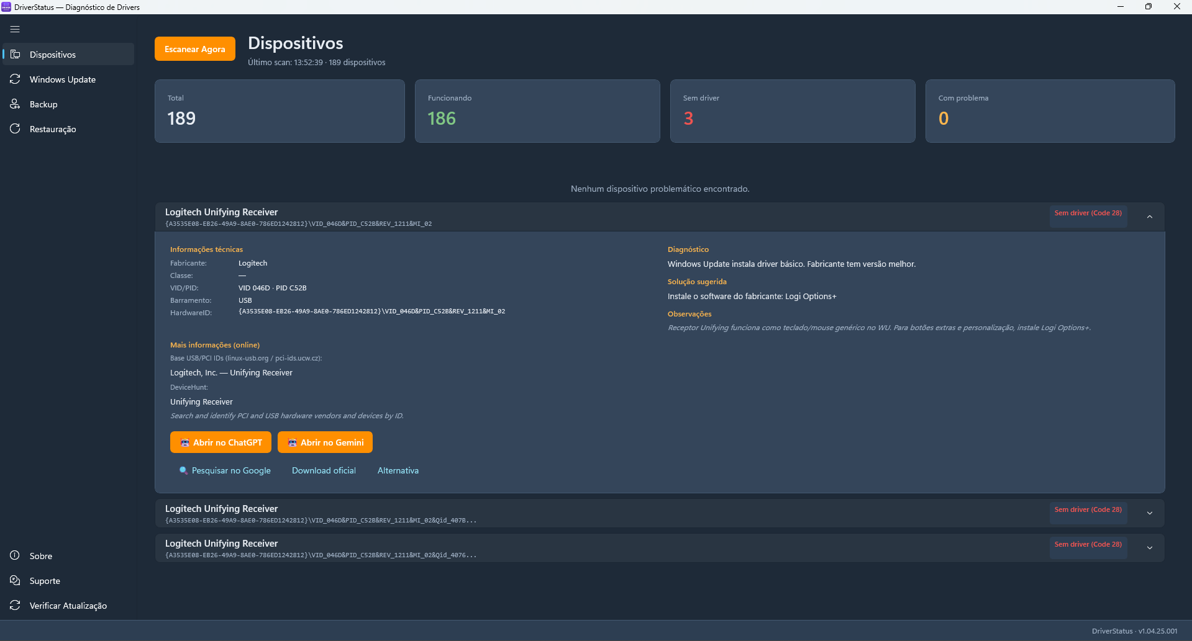Viewport: 1192px width, 641px height.
Task: Click the Barramento value USB
Action: [x=245, y=300]
